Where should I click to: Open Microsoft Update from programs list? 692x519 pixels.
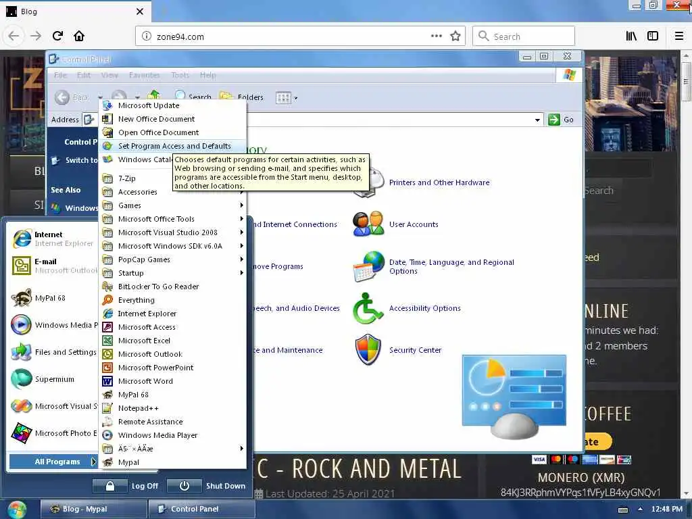click(173, 105)
